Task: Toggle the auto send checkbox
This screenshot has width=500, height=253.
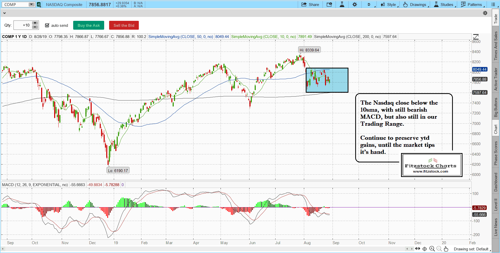Action: (x=47, y=25)
